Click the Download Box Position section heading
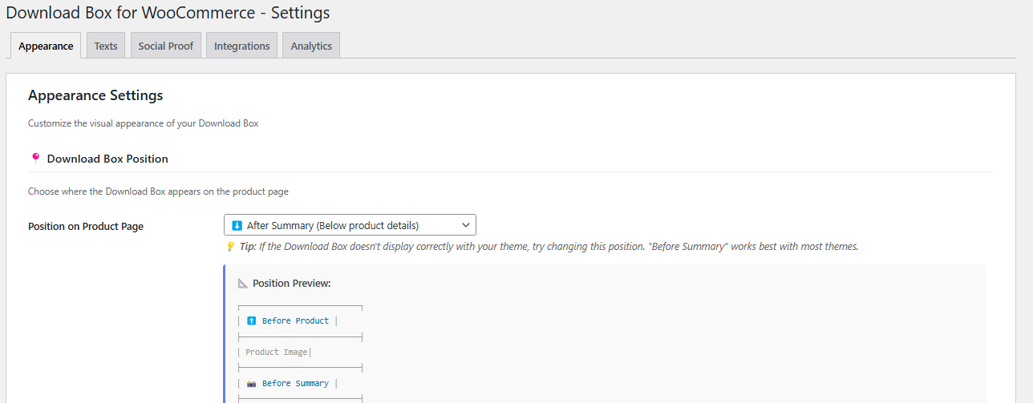1033x403 pixels. [x=107, y=159]
